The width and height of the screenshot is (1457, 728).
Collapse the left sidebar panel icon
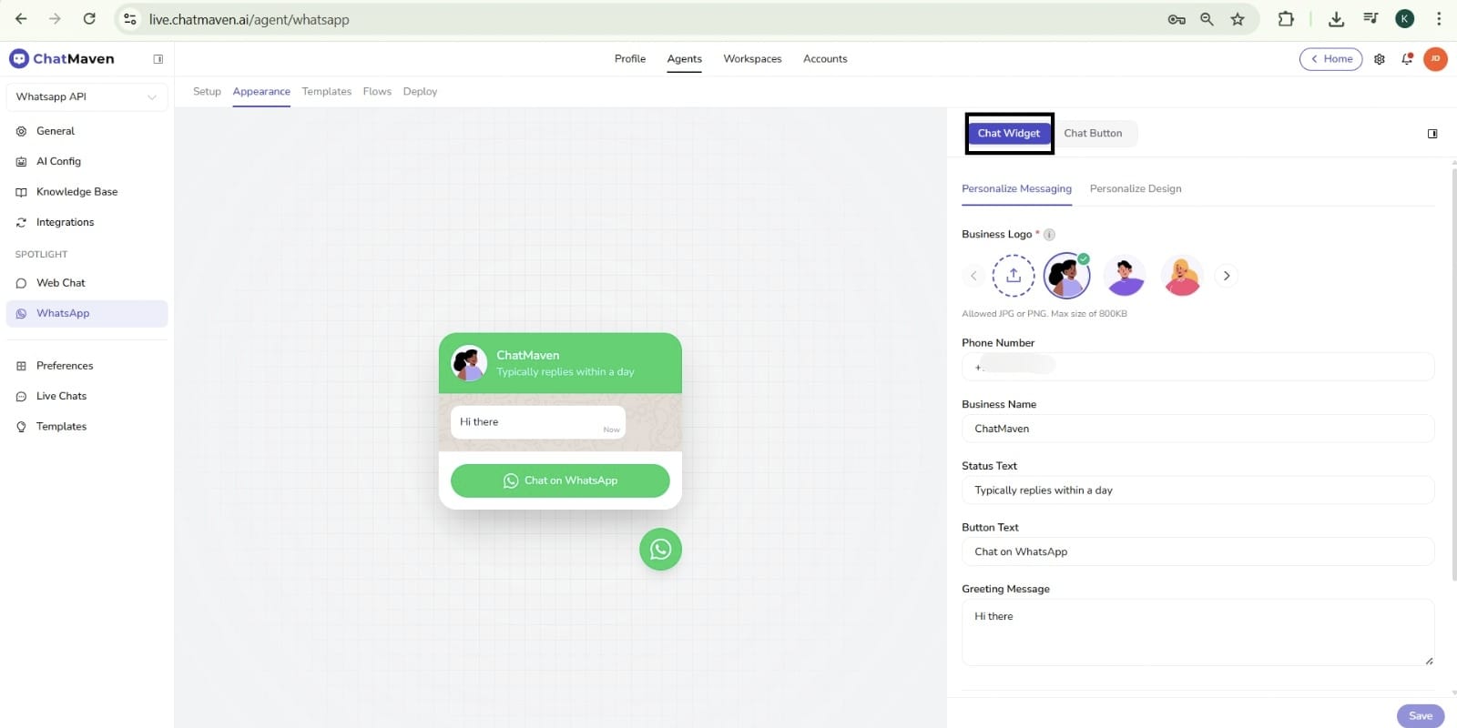tap(158, 59)
